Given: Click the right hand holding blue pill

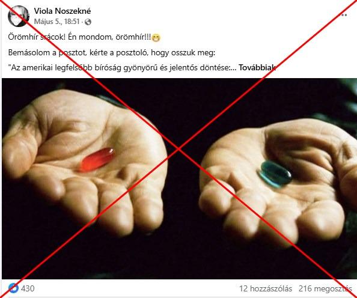Looking at the screenshot, I should (279, 182).
